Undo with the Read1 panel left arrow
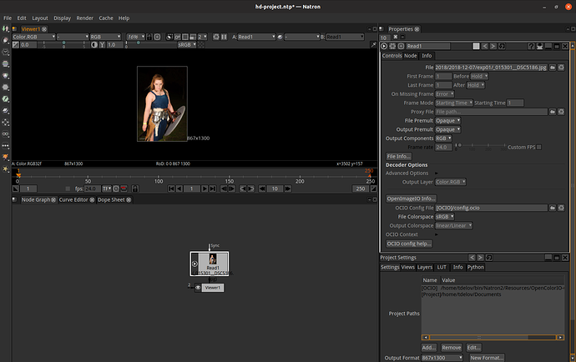Screen dimensions: 576x362 (x=485, y=46)
